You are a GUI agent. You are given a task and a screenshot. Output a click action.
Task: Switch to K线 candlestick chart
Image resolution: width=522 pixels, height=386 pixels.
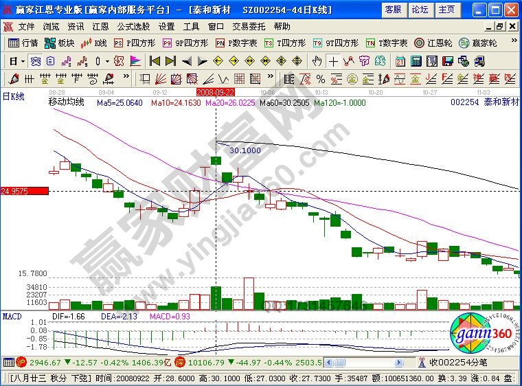(x=93, y=43)
